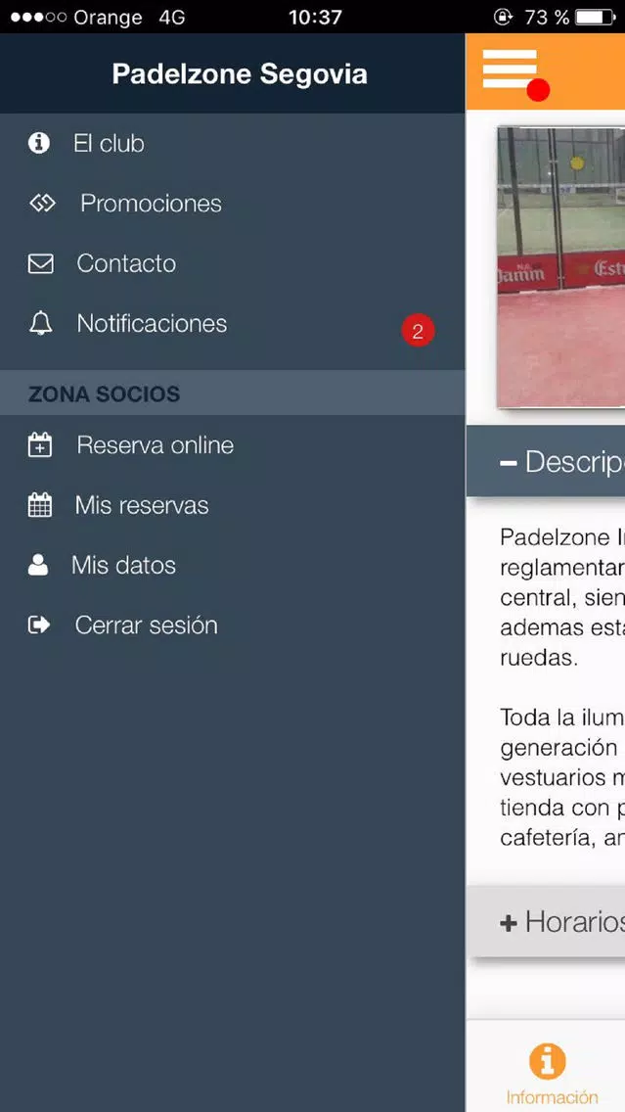Collapse the Descripción section
The image size is (625, 1112).
(x=546, y=462)
